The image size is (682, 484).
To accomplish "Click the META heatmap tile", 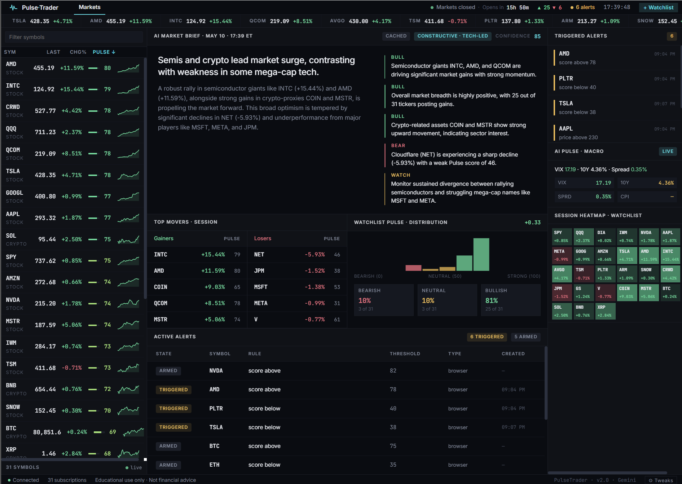I will tap(562, 255).
